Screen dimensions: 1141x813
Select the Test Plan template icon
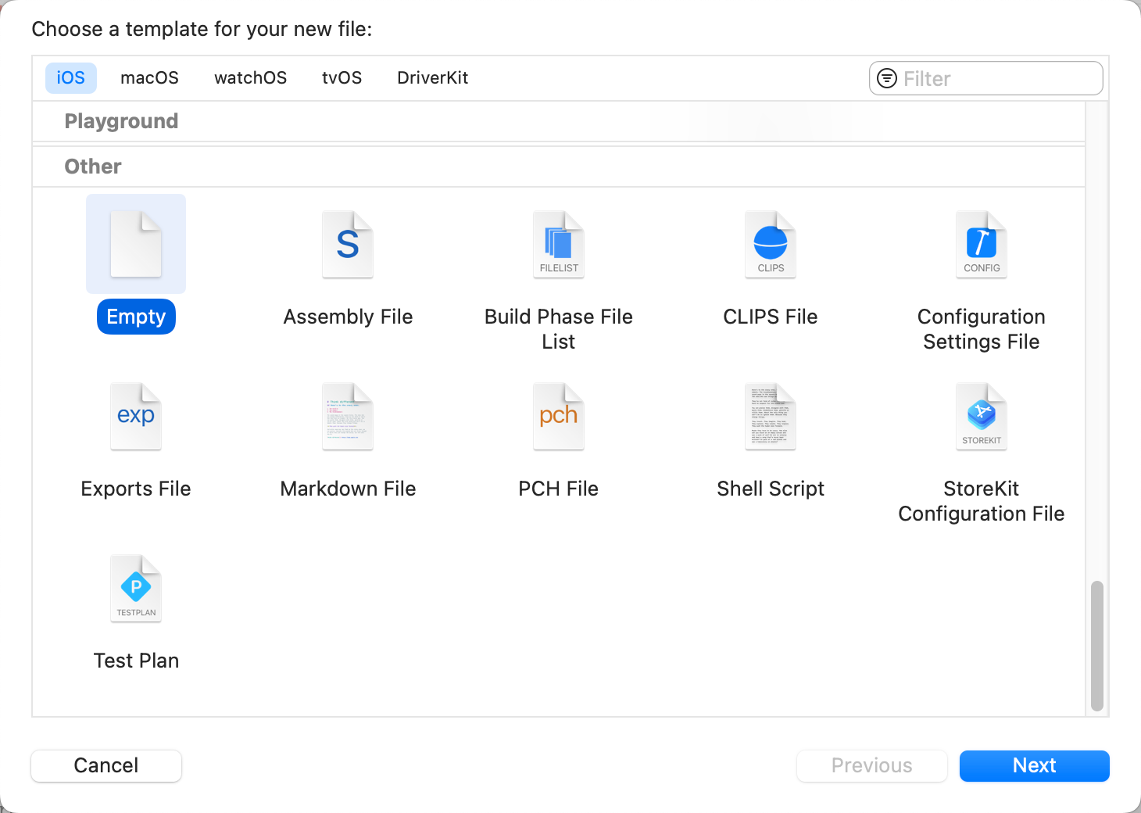coord(136,588)
